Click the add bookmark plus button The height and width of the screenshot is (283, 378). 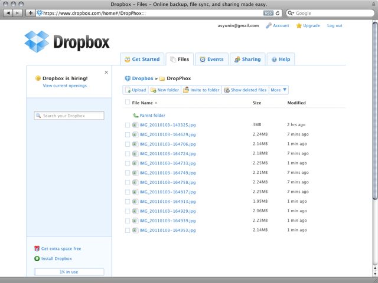click(30, 13)
